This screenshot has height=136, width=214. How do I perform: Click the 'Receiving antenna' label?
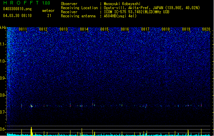[78, 16]
